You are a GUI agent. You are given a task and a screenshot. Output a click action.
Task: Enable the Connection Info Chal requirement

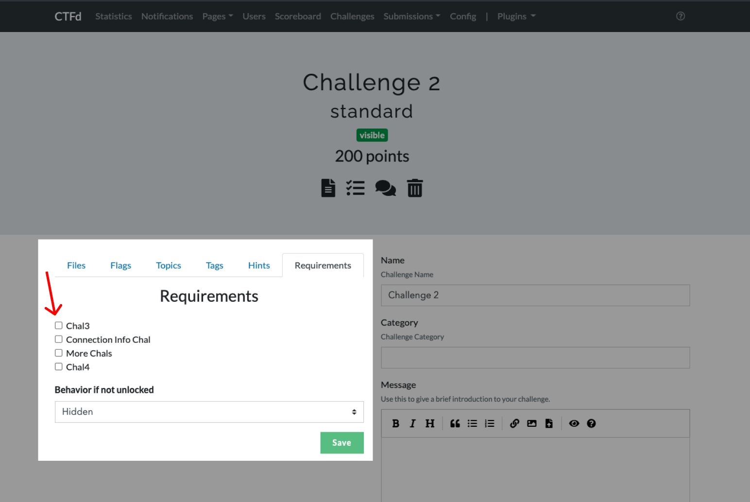pyautogui.click(x=59, y=340)
